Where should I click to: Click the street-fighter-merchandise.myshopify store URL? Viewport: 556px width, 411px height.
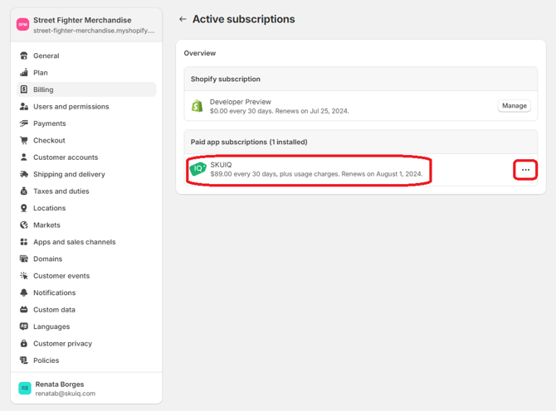coord(94,31)
